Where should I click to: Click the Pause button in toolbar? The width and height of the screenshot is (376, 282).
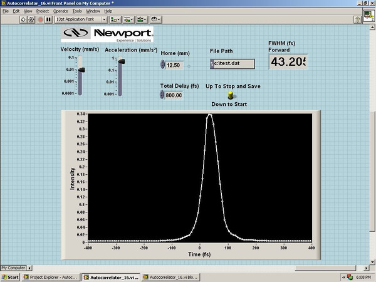point(48,19)
